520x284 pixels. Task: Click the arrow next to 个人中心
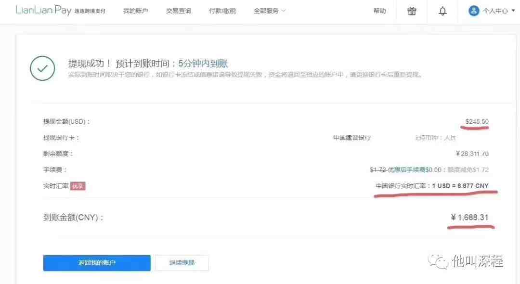coord(513,11)
